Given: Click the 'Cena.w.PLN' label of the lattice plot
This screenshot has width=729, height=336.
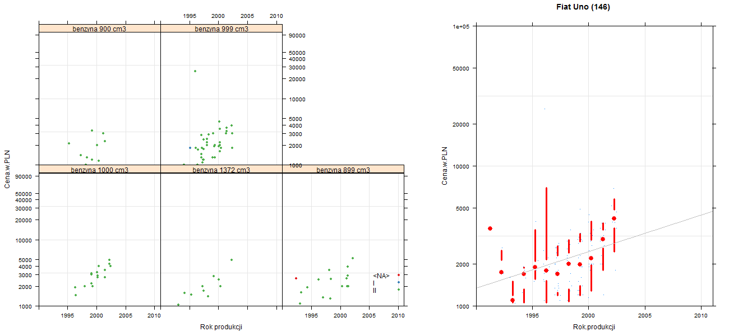Looking at the screenshot, I should [x=8, y=168].
